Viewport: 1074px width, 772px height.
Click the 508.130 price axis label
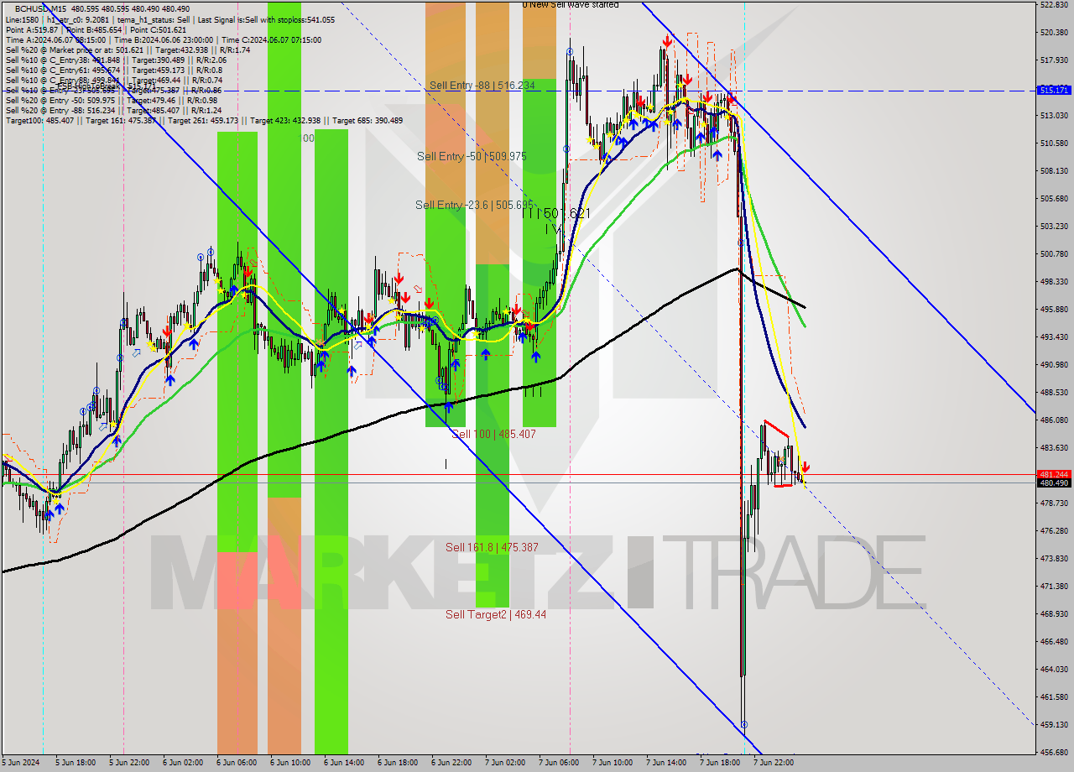pos(1054,170)
